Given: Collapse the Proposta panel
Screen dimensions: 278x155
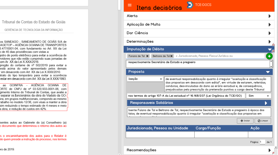Looking at the screenshot, I should click(267, 72).
